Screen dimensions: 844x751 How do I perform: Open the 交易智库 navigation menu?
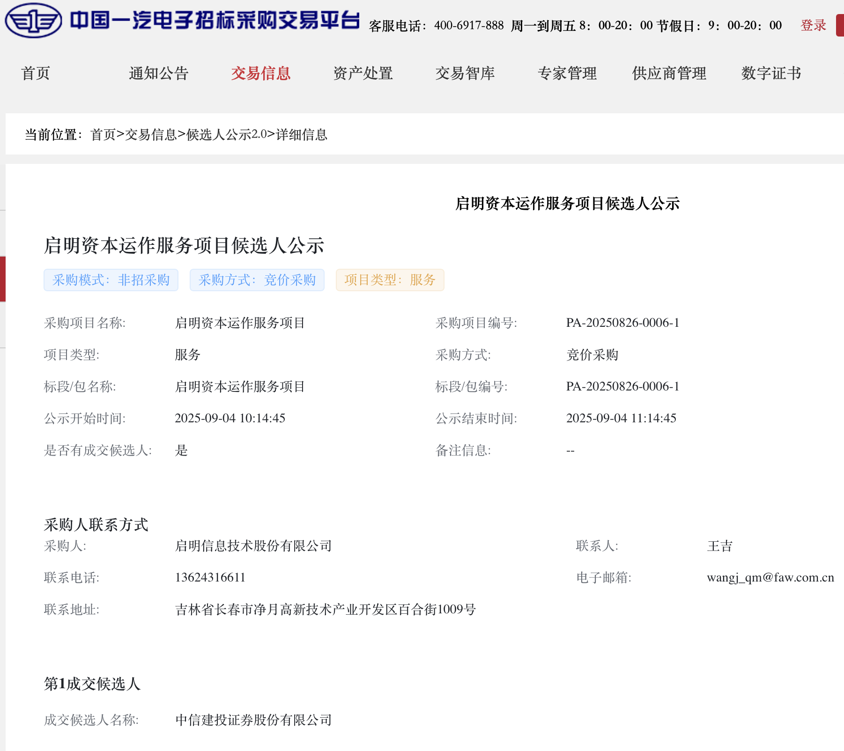coord(465,74)
